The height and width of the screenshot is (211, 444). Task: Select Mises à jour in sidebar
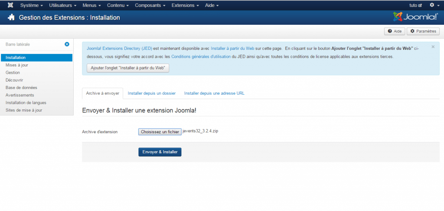(17, 65)
